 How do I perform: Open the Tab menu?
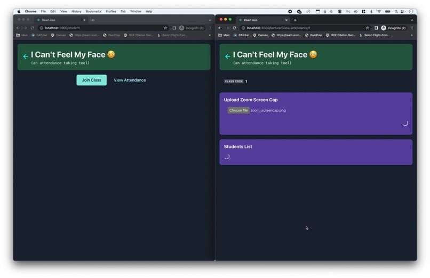pos(123,12)
